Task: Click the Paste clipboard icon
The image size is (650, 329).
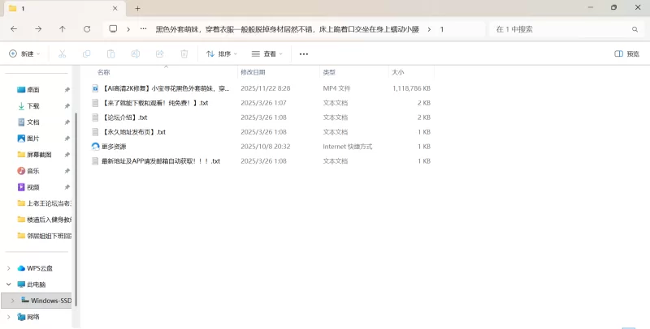Action: (x=110, y=53)
